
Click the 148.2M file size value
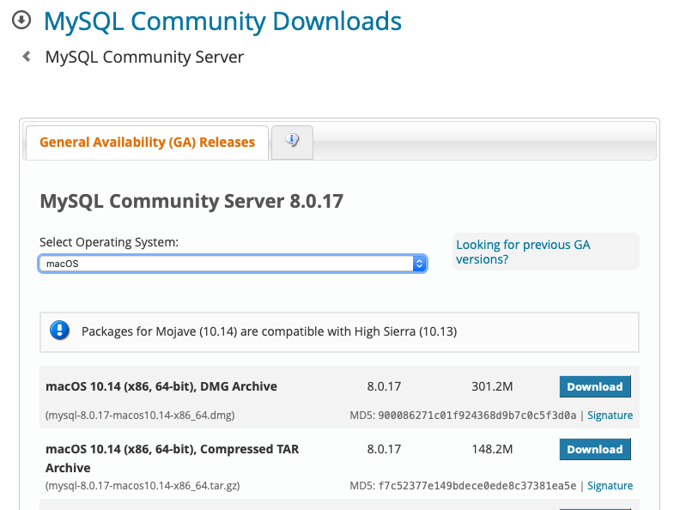pos(492,449)
